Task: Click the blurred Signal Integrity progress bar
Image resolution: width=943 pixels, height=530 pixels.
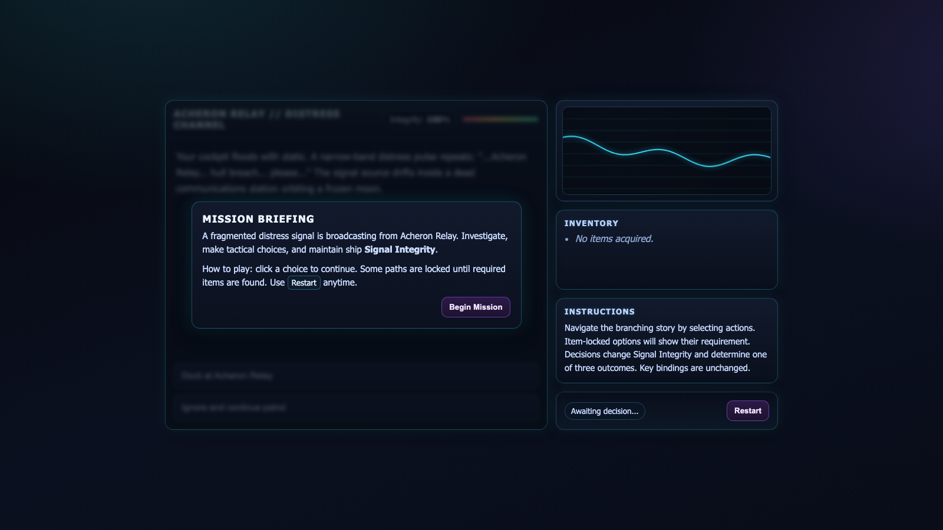Action: coord(500,120)
